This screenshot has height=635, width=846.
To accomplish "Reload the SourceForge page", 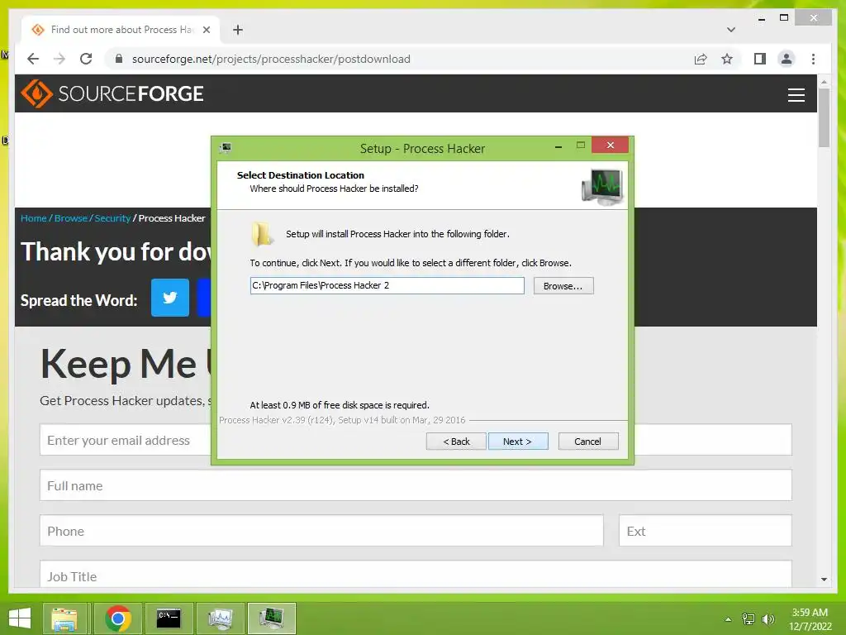I will click(x=86, y=59).
